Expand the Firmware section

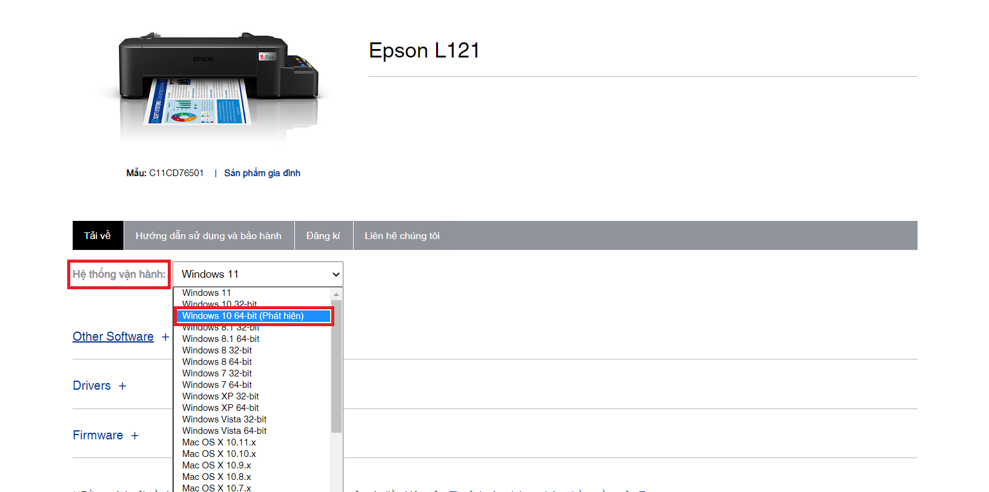(98, 435)
